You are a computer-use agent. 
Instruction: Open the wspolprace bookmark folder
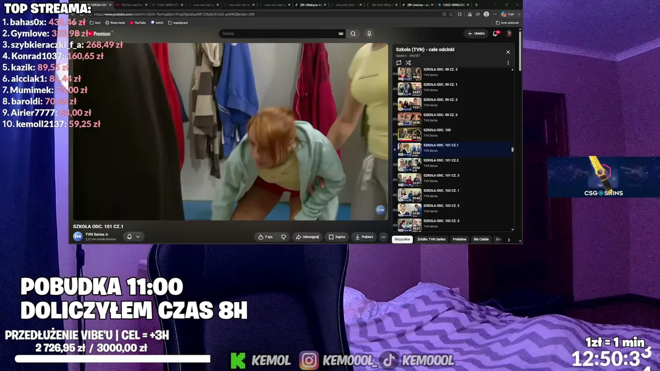point(178,23)
